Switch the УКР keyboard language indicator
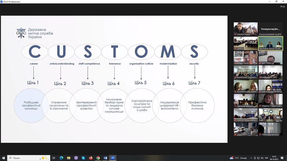 [266, 158]
